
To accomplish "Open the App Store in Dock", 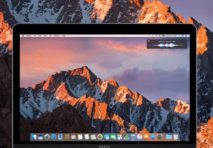I will (153, 137).
